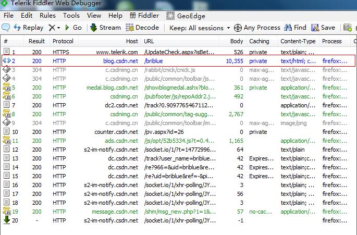
Task: Toggle Stream mode in the toolbar
Action: [x=105, y=28]
